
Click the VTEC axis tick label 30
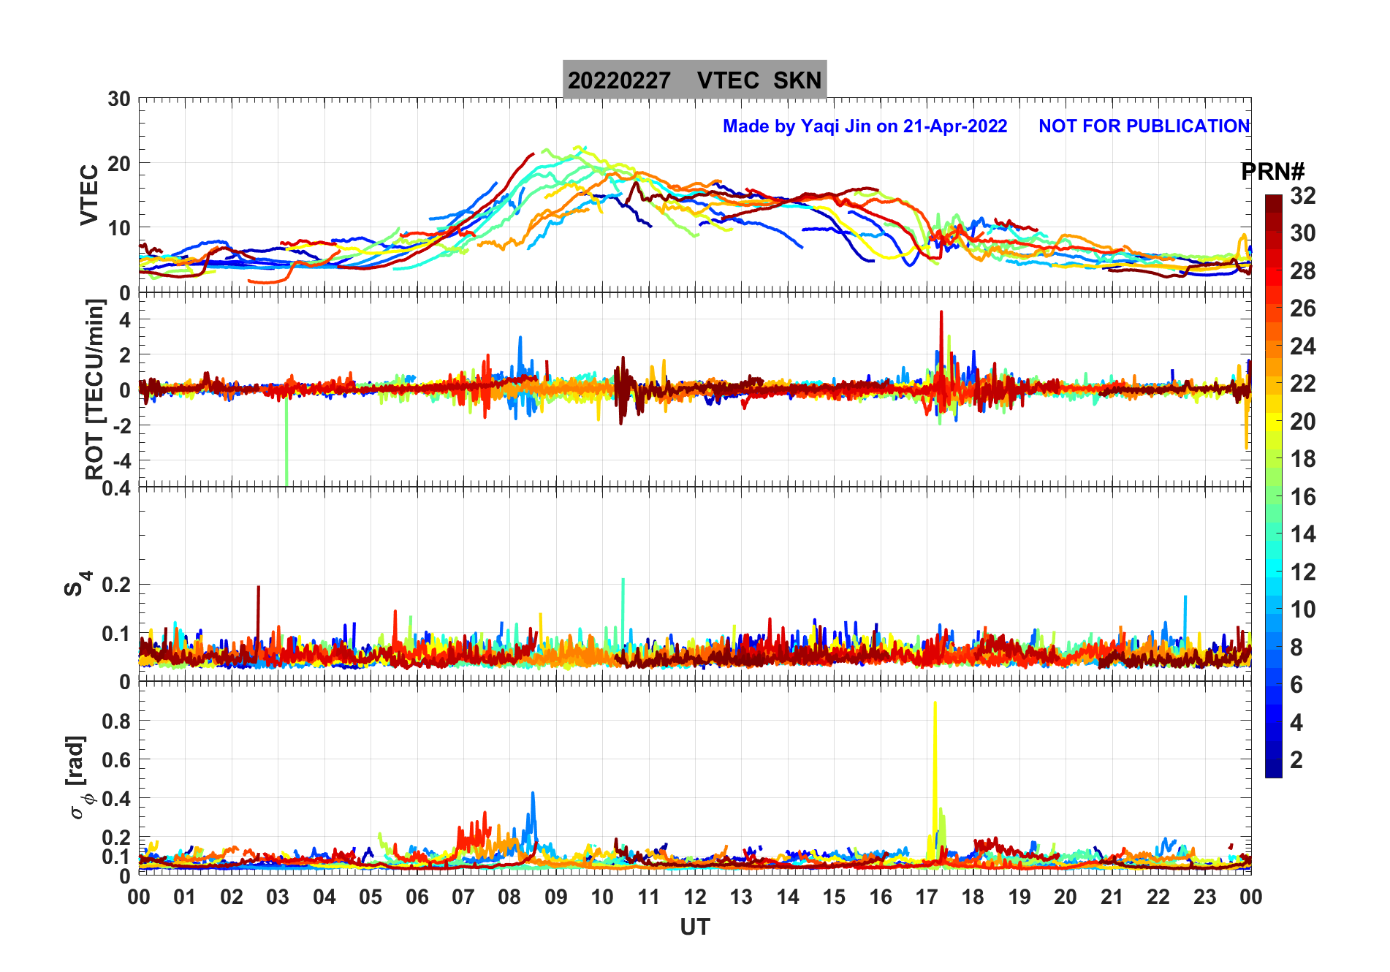pos(119,99)
